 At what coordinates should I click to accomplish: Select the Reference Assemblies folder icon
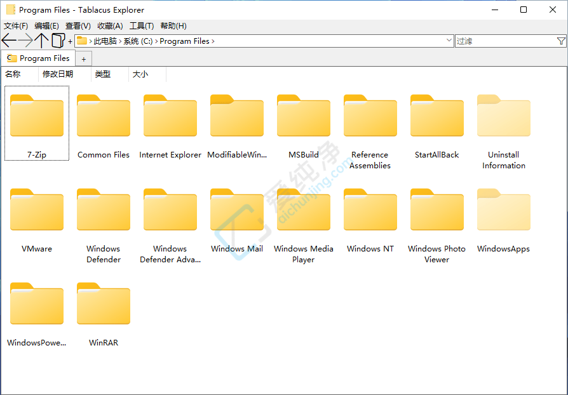coord(370,116)
